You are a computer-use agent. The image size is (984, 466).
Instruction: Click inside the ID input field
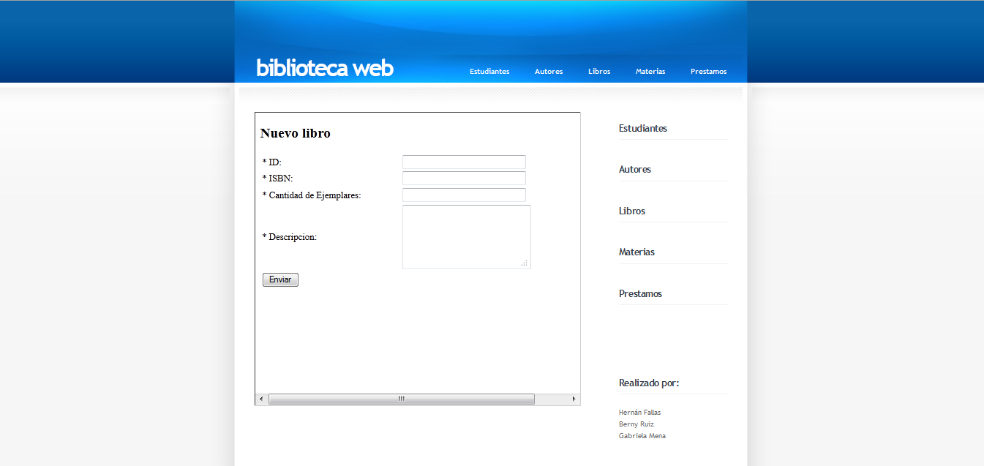pos(463,162)
